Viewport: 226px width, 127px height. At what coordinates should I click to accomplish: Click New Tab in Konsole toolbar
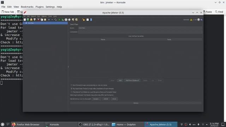(x=8, y=12)
